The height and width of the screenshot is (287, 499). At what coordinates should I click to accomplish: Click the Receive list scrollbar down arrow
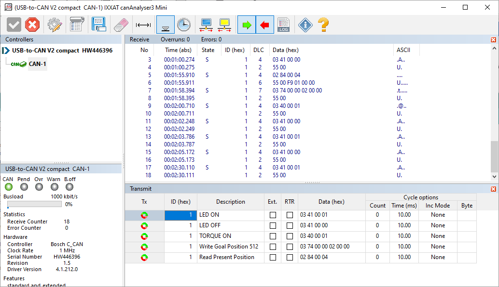(x=494, y=176)
